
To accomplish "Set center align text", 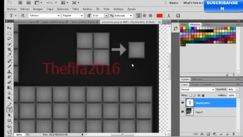I will point(144,16).
